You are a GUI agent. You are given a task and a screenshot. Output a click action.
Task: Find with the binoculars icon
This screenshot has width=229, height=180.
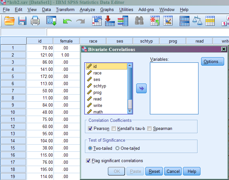point(139,20)
